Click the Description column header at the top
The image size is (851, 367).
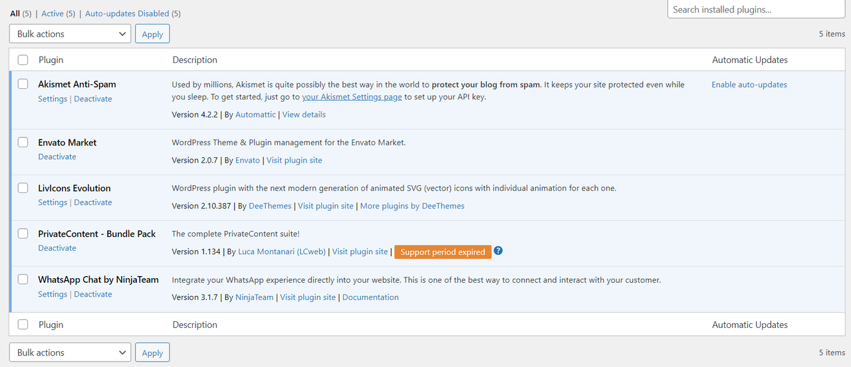pyautogui.click(x=195, y=60)
